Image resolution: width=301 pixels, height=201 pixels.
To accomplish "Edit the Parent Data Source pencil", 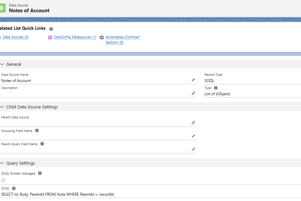I will pos(193,123).
